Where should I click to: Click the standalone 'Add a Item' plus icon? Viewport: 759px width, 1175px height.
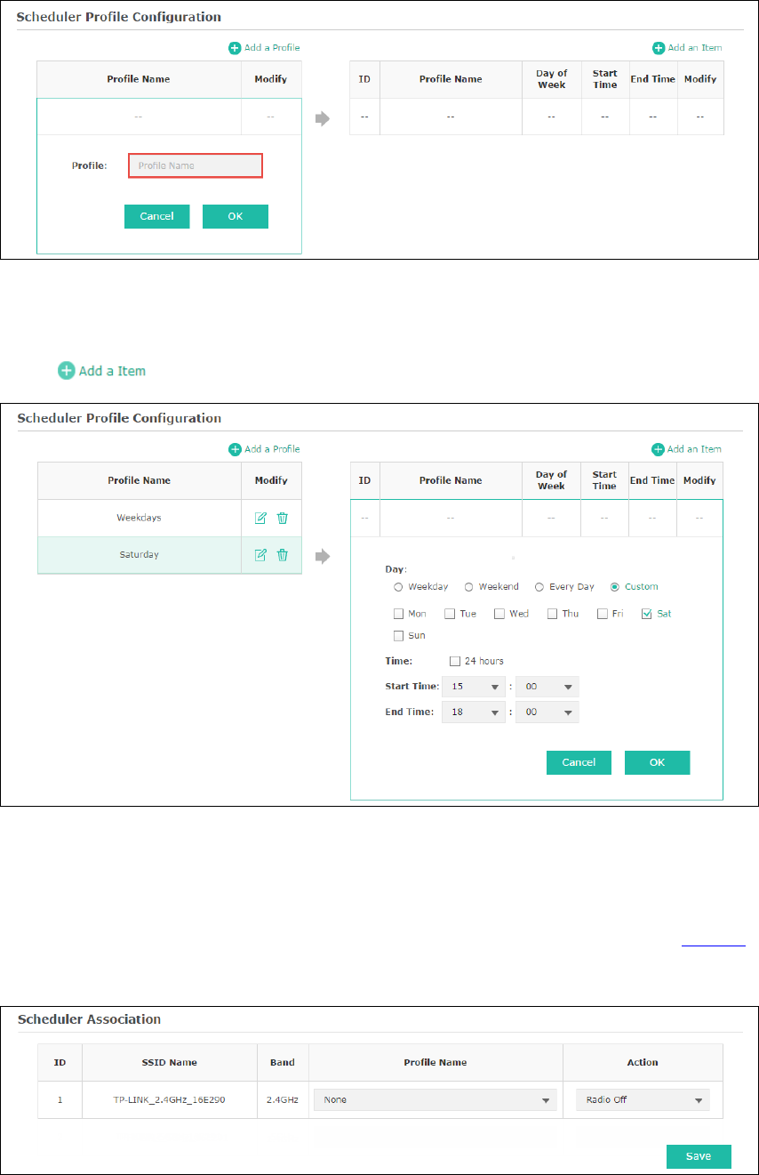[67, 371]
